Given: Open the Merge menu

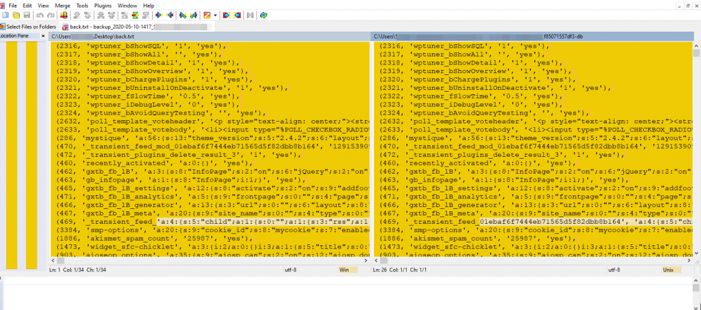Looking at the screenshot, I should 63,6.
